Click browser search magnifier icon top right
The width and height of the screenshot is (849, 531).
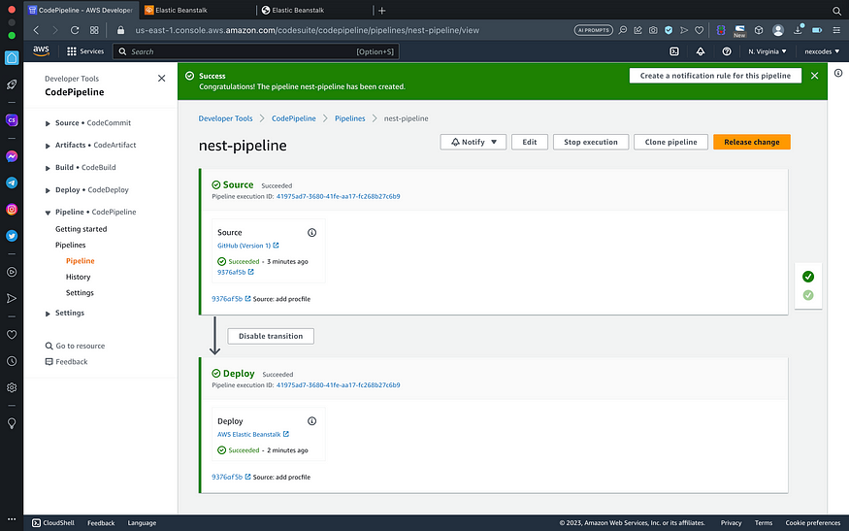[x=836, y=11]
